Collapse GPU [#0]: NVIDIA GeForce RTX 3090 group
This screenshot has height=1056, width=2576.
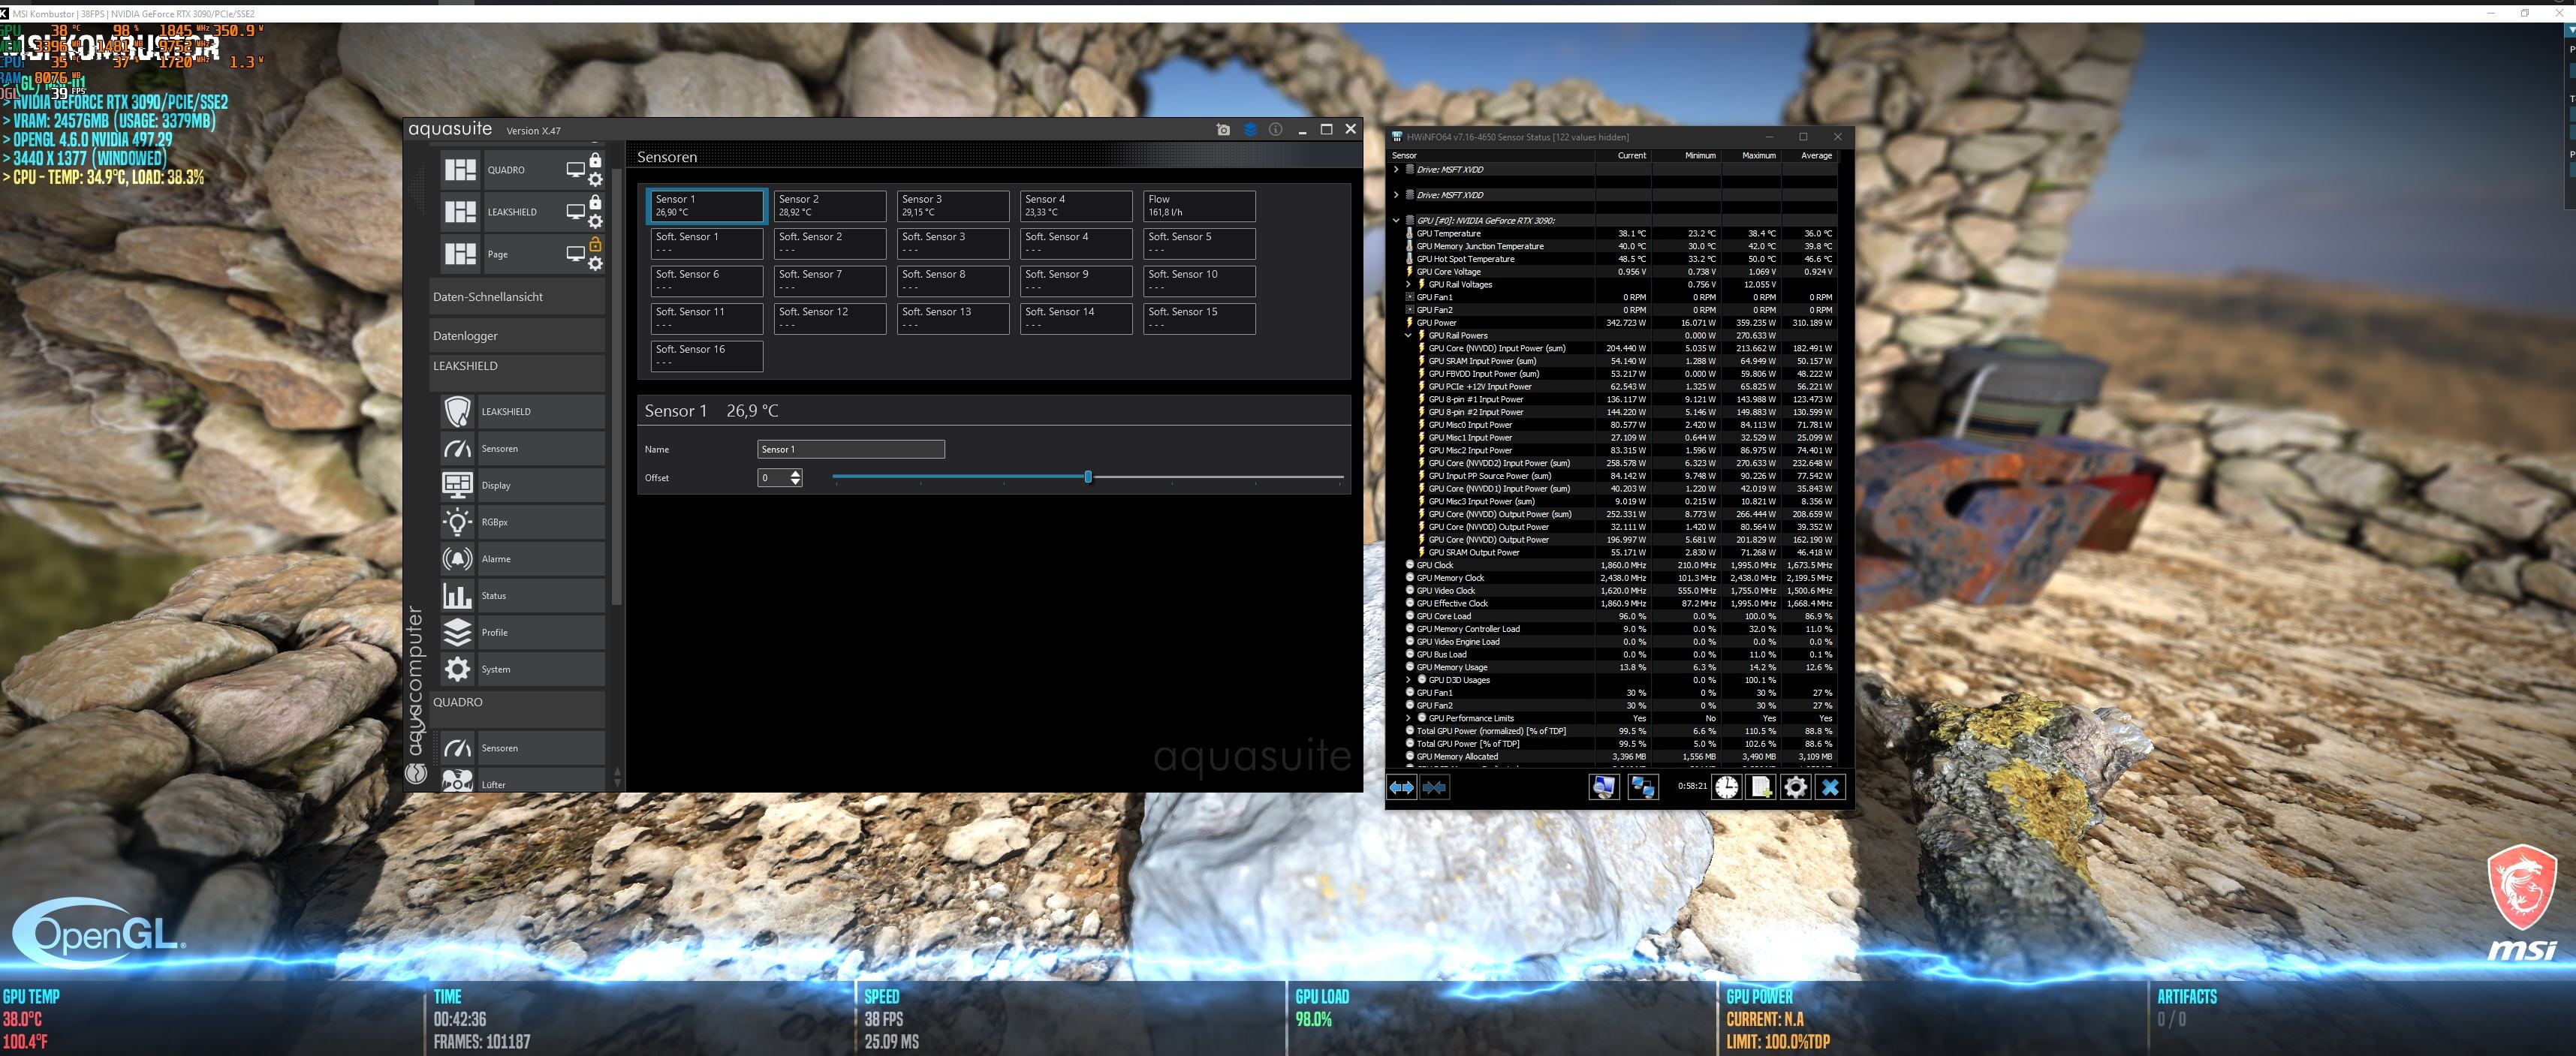(1396, 221)
